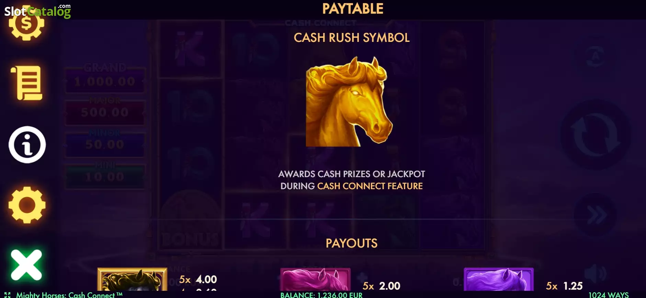The image size is (646, 298).
Task: Open the game info icon
Action: (27, 145)
